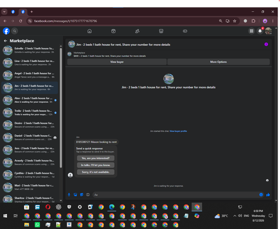Open the account profile picture menu
Viewport: 280px width, 229px height.
268,31
